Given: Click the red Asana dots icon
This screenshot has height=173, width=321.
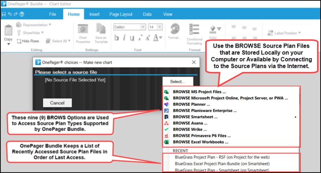Looking at the screenshot, I should point(167,123).
